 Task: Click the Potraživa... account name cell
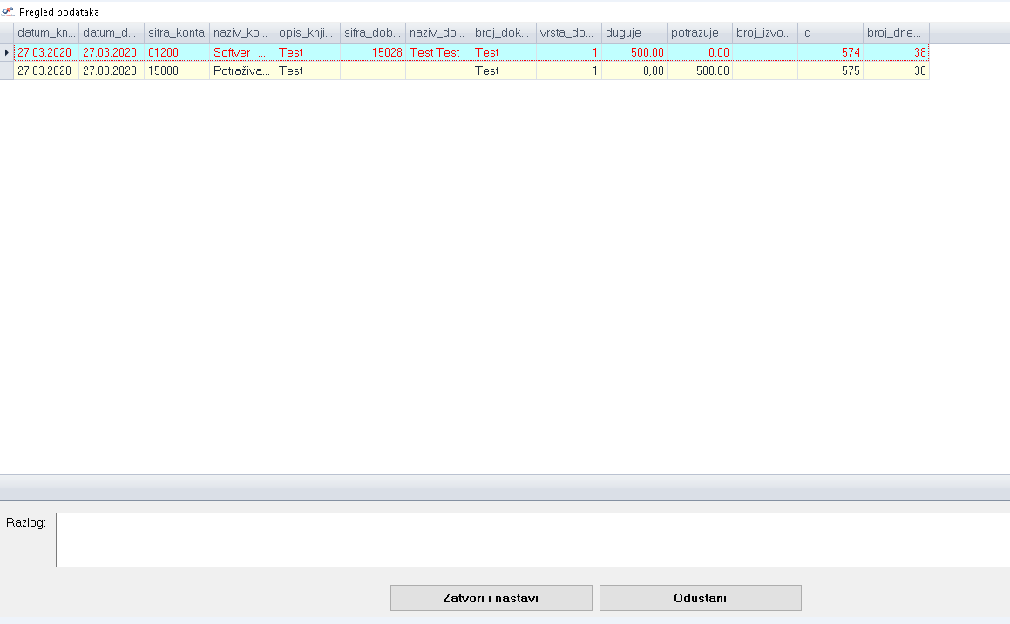tap(241, 71)
